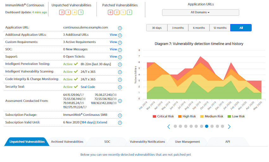
Task: Jump to first diagram pagination dot
Action: [x=175, y=126]
